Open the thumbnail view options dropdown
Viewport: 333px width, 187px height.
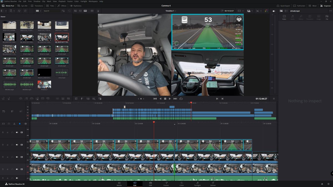[x=39, y=11]
